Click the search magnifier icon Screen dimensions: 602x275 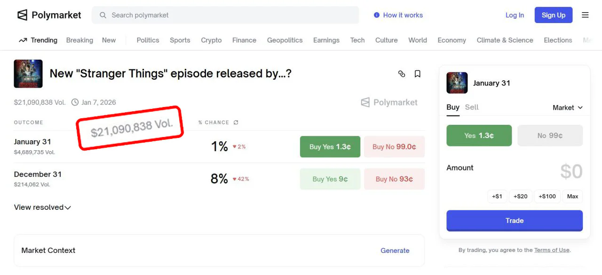[x=103, y=15]
